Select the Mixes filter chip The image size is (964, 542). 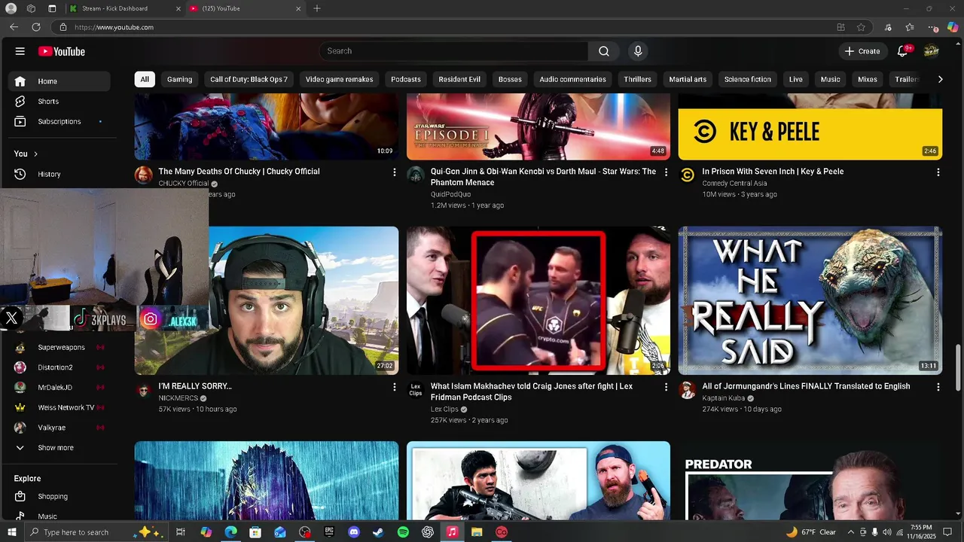[868, 79]
